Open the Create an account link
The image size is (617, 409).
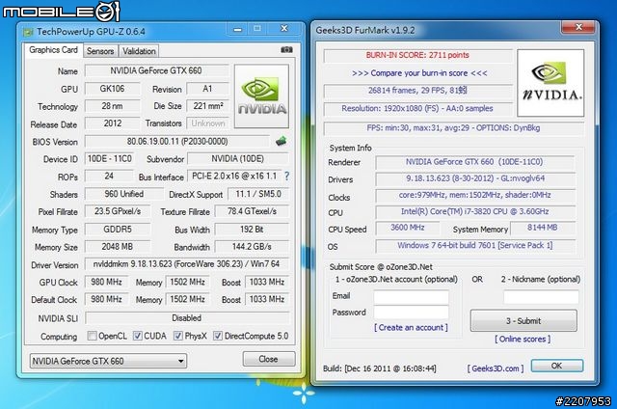(411, 328)
